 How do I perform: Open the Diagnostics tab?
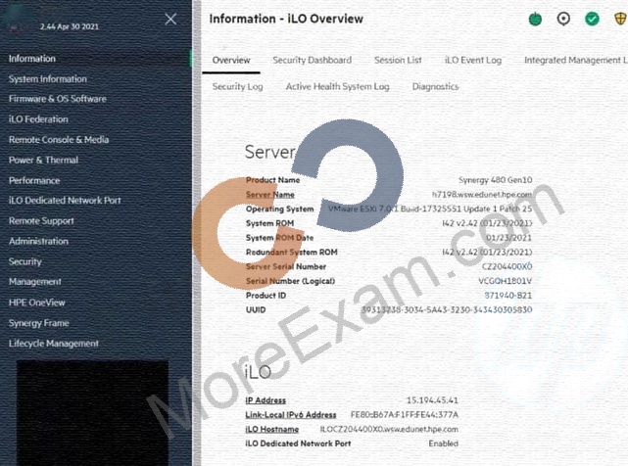point(435,86)
